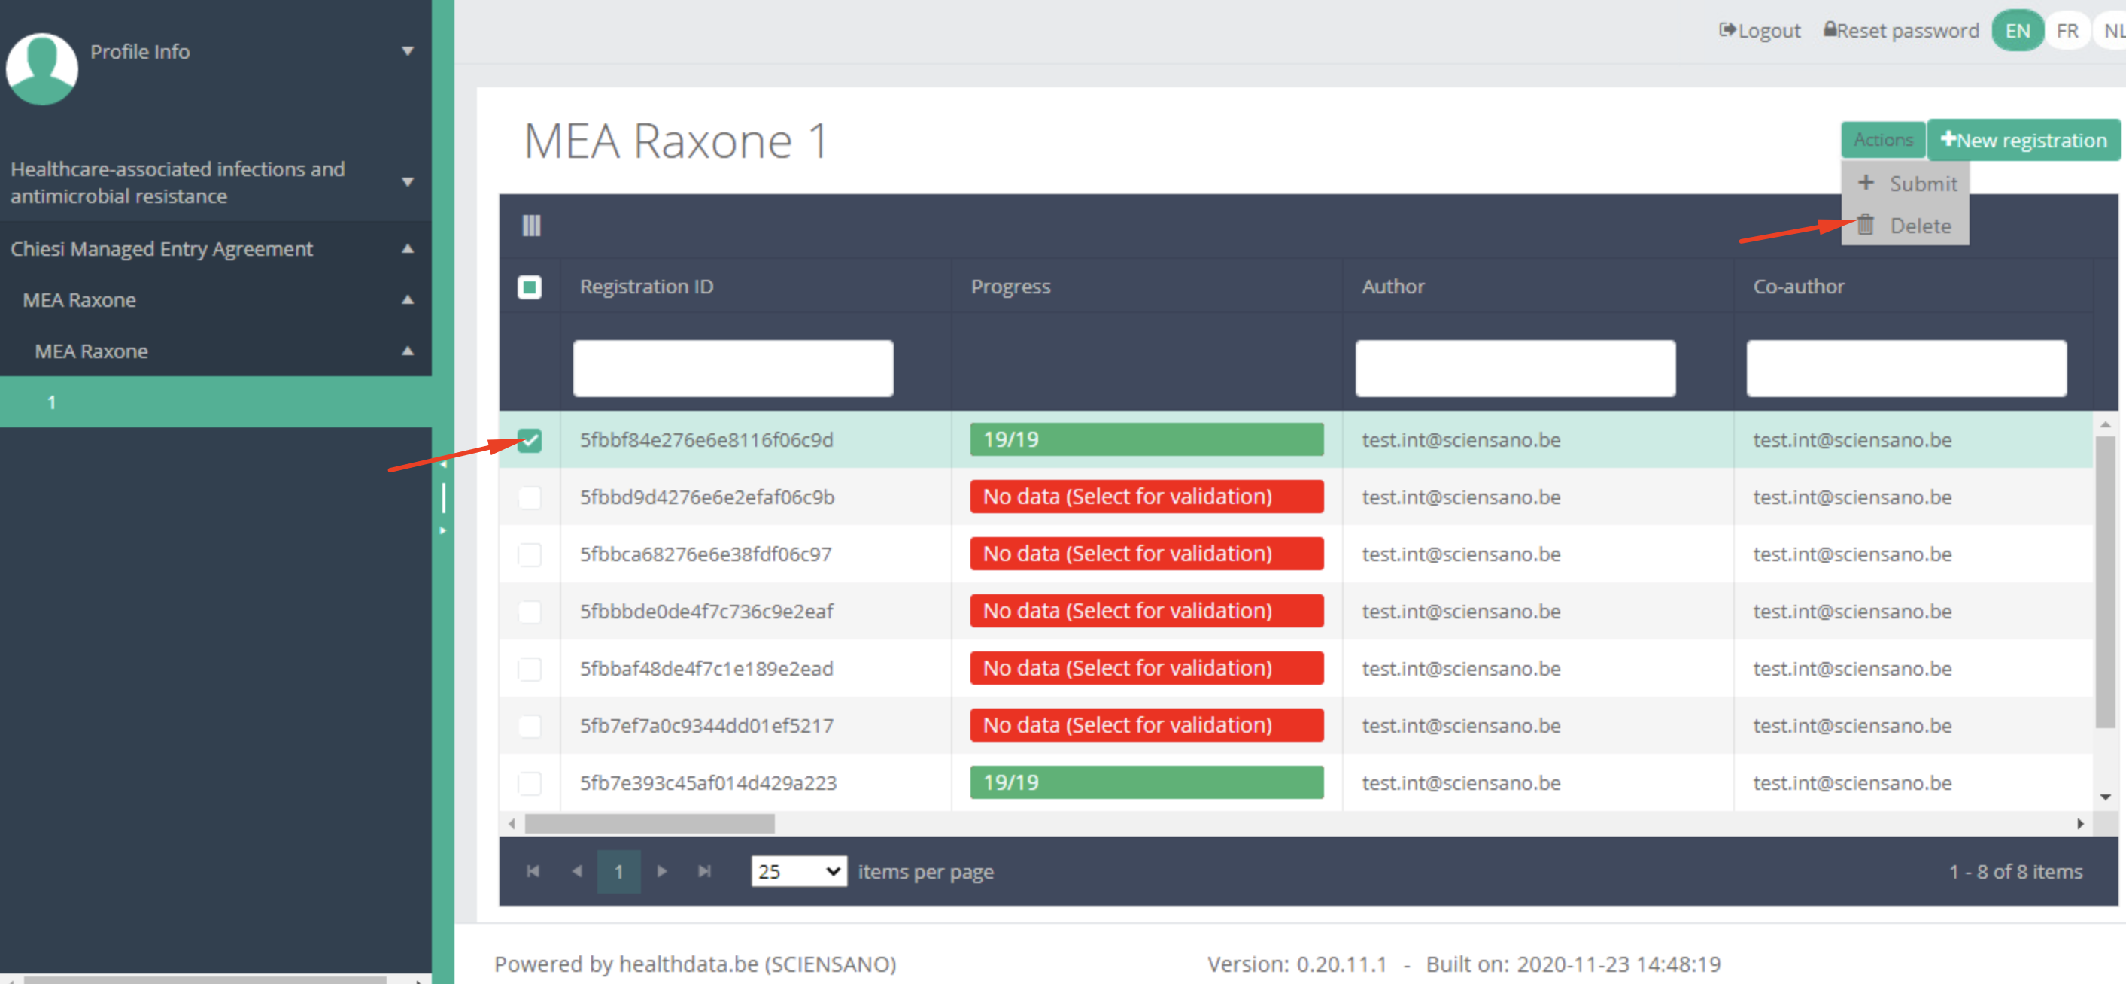This screenshot has height=984, width=2126.
Task: Click current page number 1 button
Action: pyautogui.click(x=618, y=871)
